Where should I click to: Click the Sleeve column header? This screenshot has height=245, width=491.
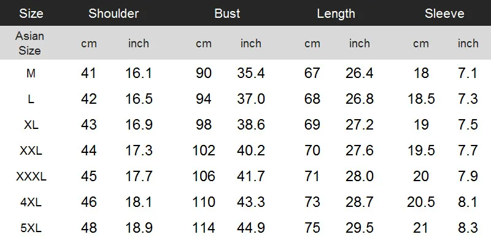[x=444, y=14]
